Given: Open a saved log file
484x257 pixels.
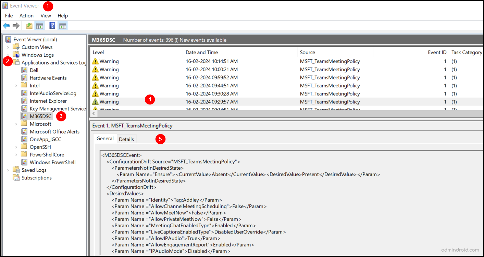Looking at the screenshot, I should click(29, 25).
